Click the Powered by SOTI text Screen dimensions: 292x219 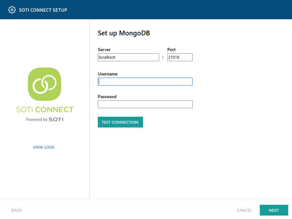pos(45,119)
